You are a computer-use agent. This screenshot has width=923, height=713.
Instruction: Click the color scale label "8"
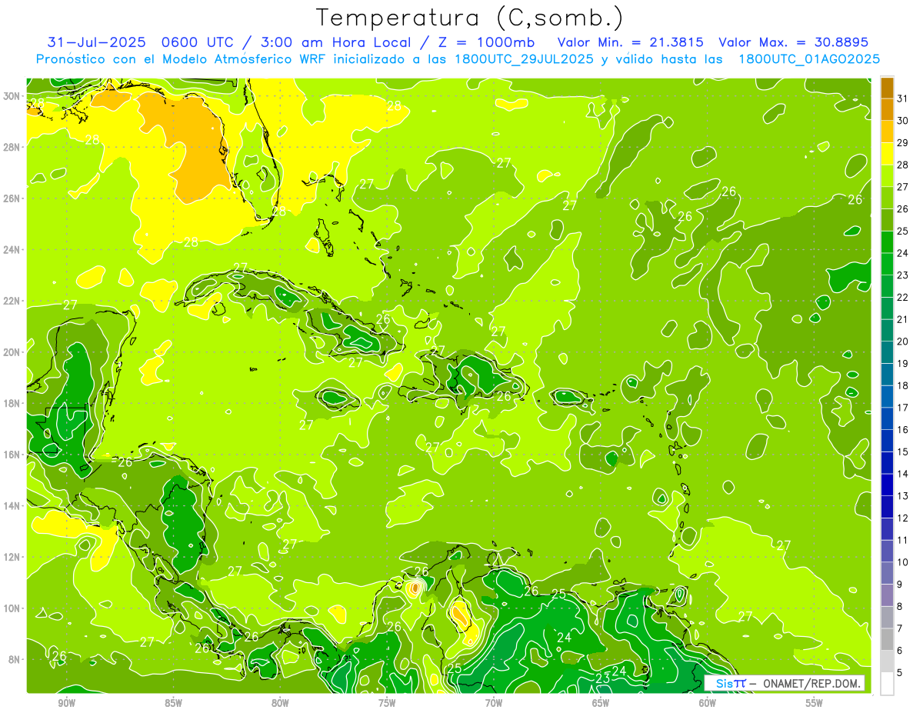point(901,607)
